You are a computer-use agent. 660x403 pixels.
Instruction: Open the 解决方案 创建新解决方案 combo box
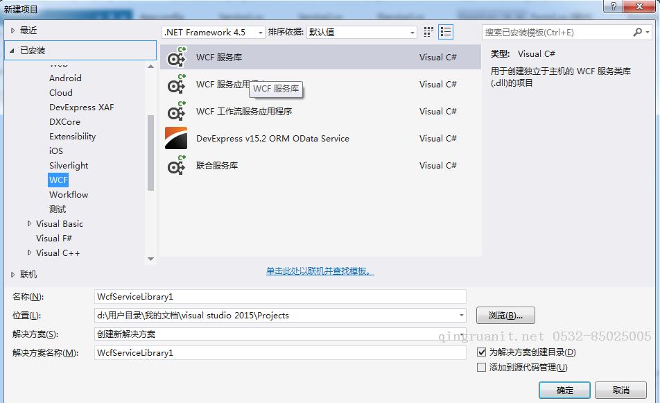click(x=280, y=334)
